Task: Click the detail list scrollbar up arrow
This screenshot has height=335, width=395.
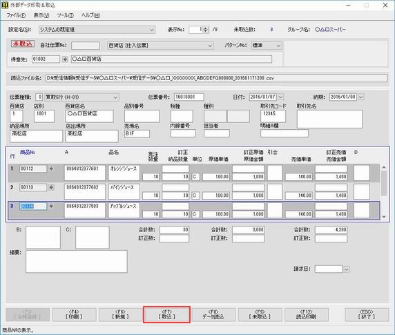Action: tap(384, 167)
